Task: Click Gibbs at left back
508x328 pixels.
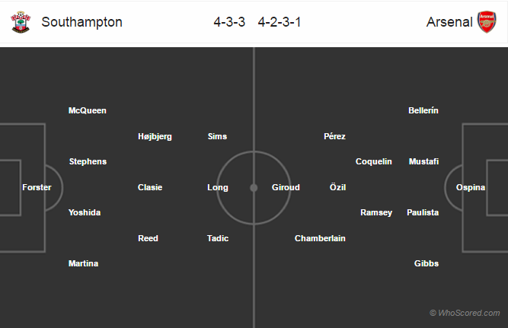Action: pyautogui.click(x=427, y=263)
